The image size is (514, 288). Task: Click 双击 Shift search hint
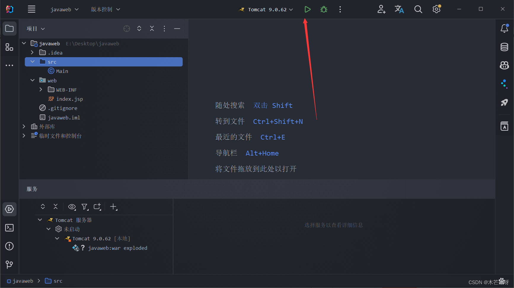click(273, 105)
